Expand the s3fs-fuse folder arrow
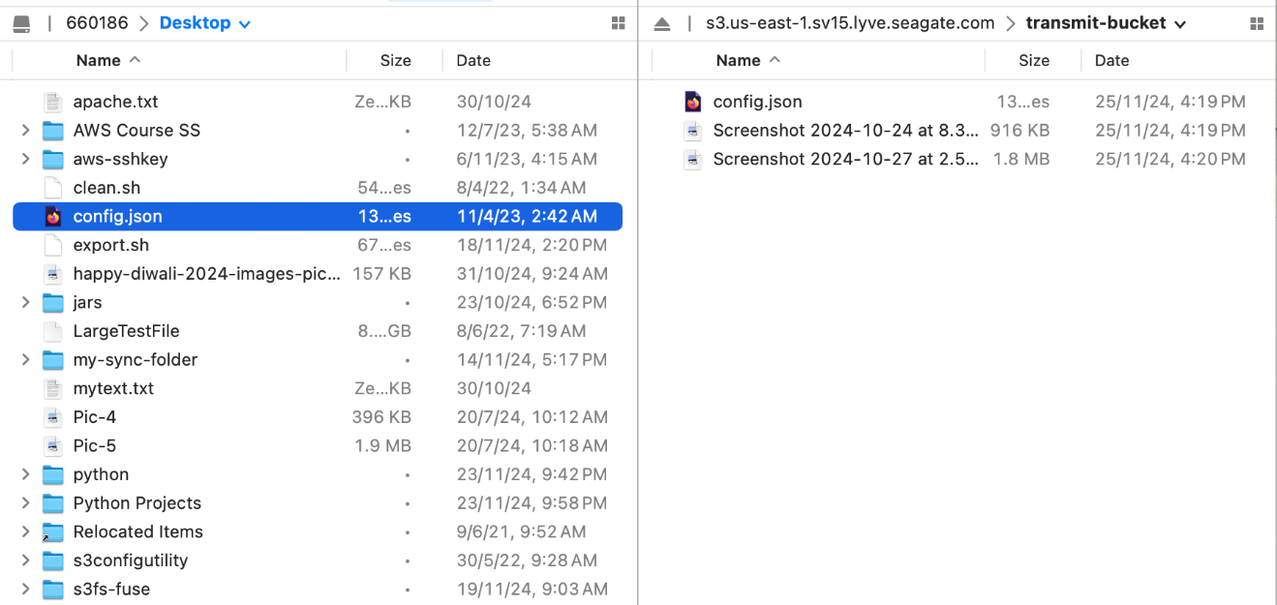The height and width of the screenshot is (605, 1277). [26, 590]
